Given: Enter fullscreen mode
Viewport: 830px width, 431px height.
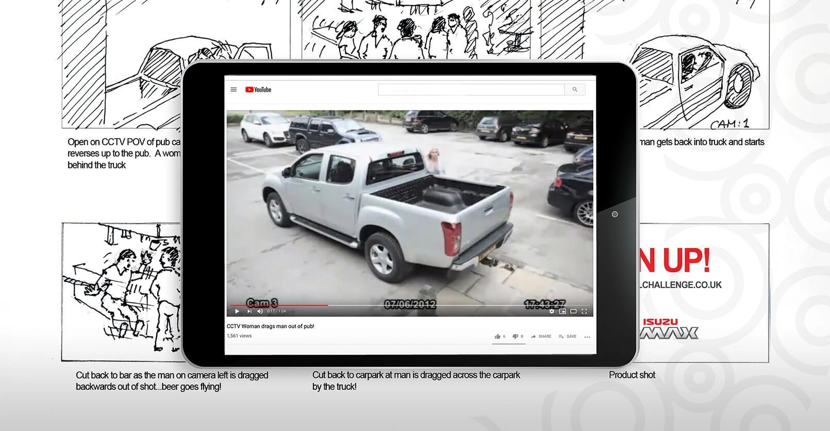Looking at the screenshot, I should 584,311.
